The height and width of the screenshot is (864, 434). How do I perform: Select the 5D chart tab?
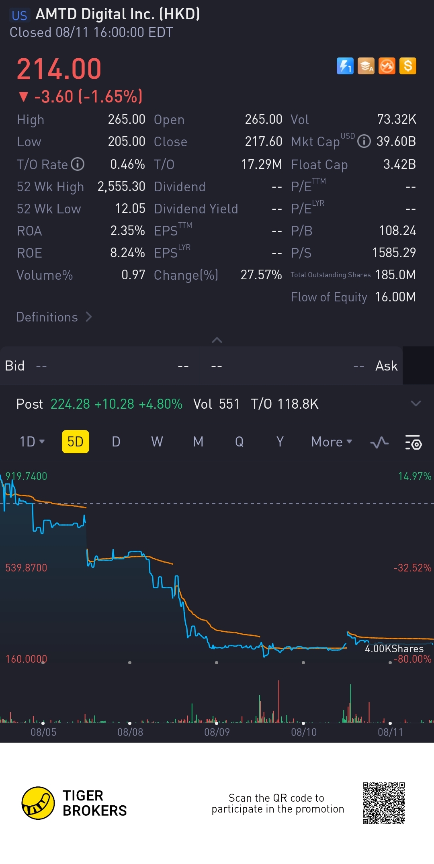coord(76,442)
